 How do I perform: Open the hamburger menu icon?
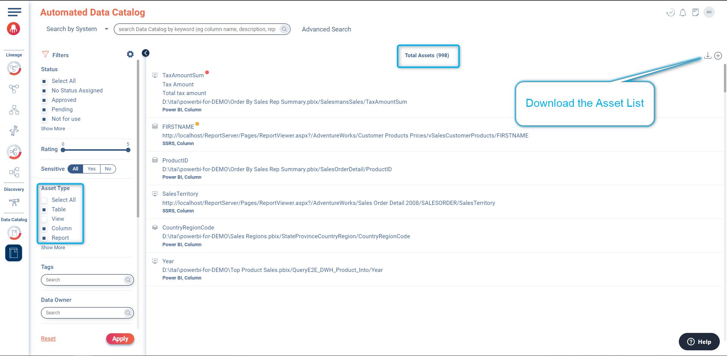pos(14,12)
